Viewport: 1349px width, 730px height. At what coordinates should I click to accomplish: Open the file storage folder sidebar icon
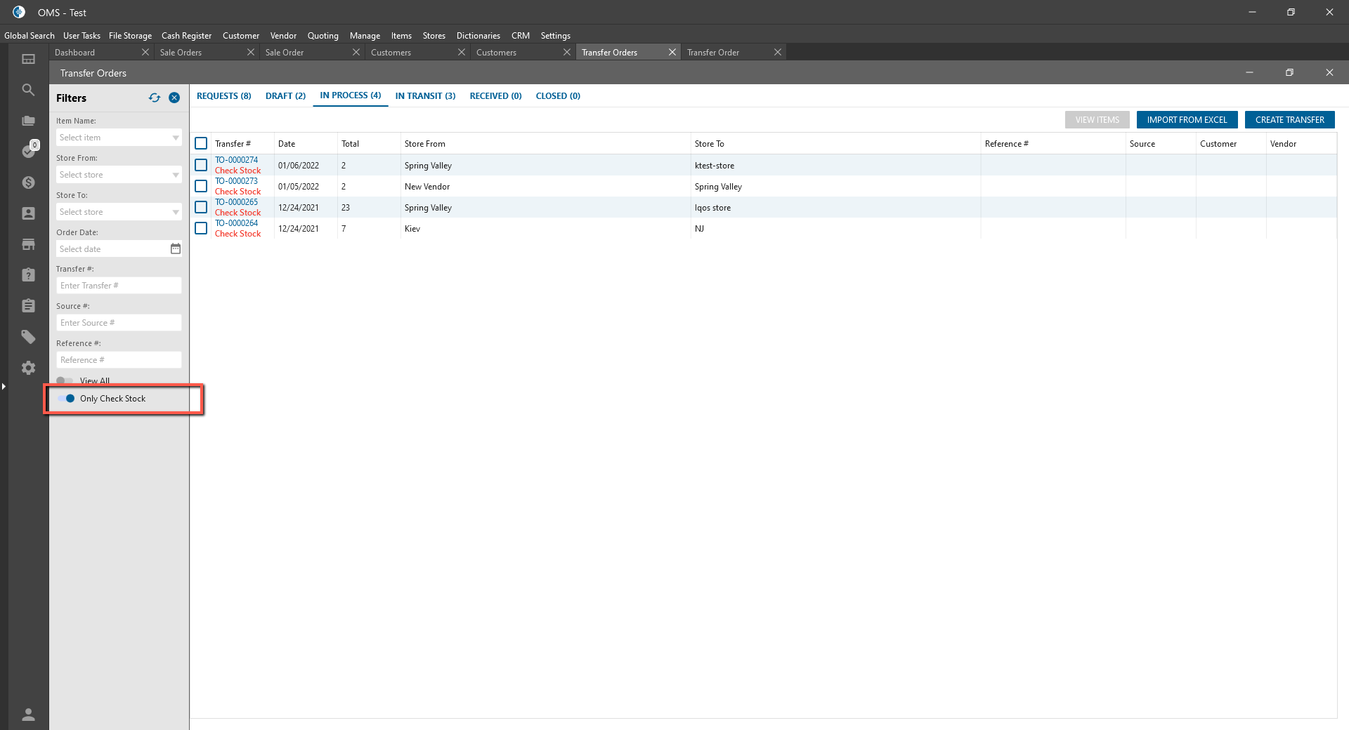tap(28, 121)
